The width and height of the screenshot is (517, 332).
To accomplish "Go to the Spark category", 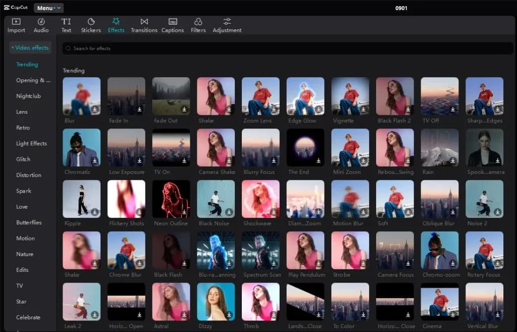I will click(24, 191).
